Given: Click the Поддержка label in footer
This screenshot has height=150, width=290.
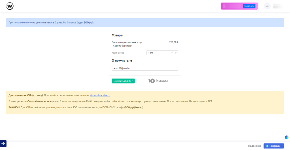Looking at the screenshot, I should (x=255, y=146).
